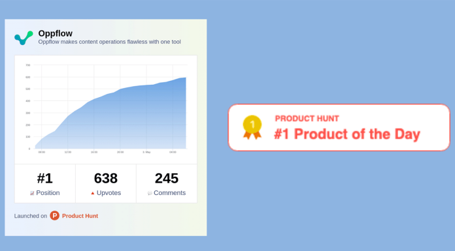Click the Launched on label

pyautogui.click(x=31, y=216)
